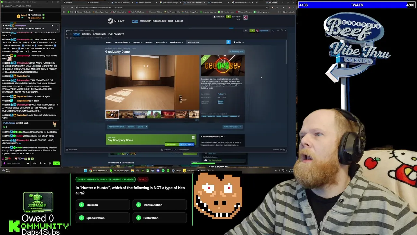
Task: Select the green outdoor screenshot thumbnail
Action: click(154, 114)
